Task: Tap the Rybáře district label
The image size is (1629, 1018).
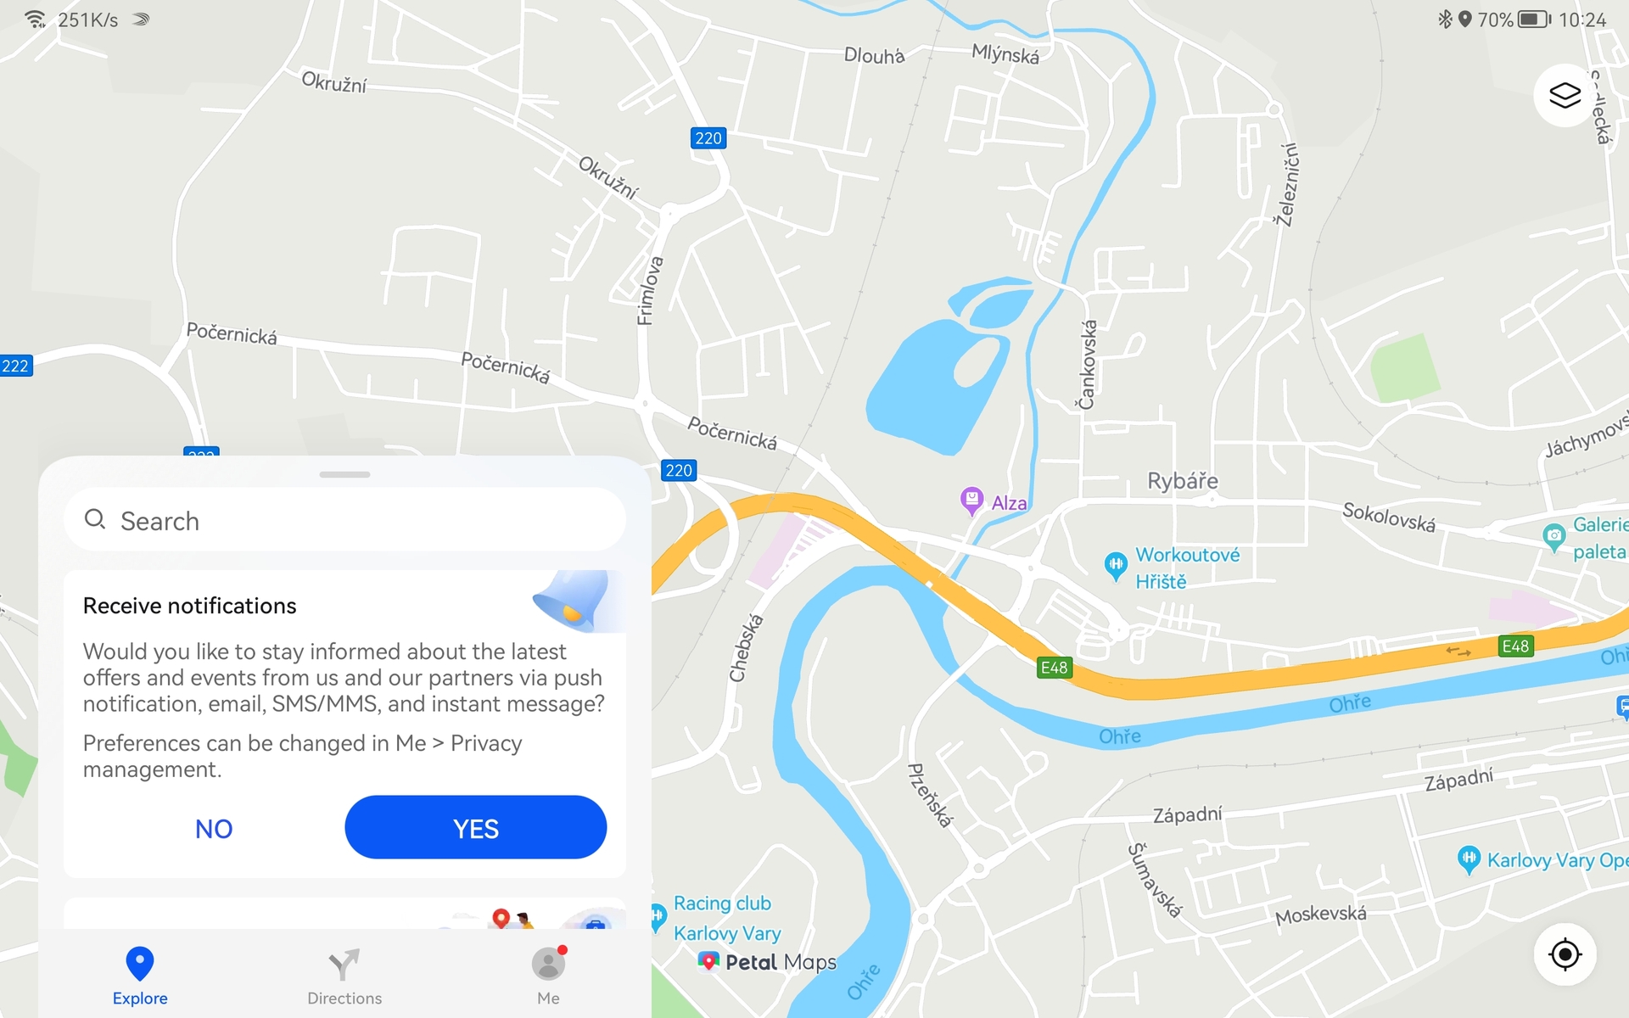Action: [x=1183, y=481]
